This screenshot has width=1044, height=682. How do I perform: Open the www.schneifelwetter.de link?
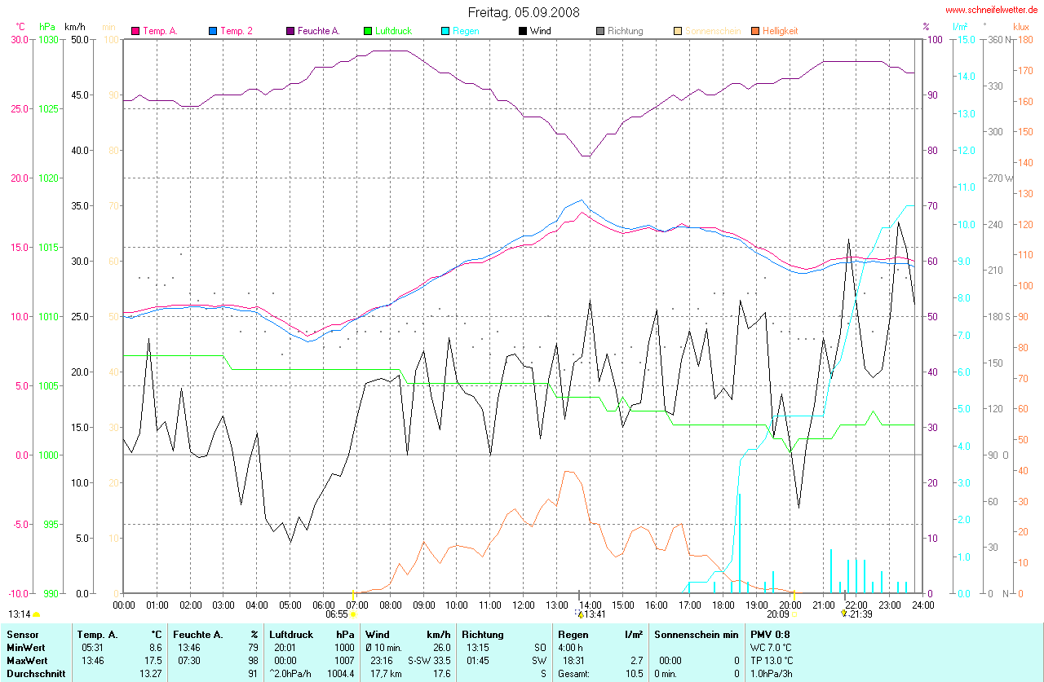992,10
